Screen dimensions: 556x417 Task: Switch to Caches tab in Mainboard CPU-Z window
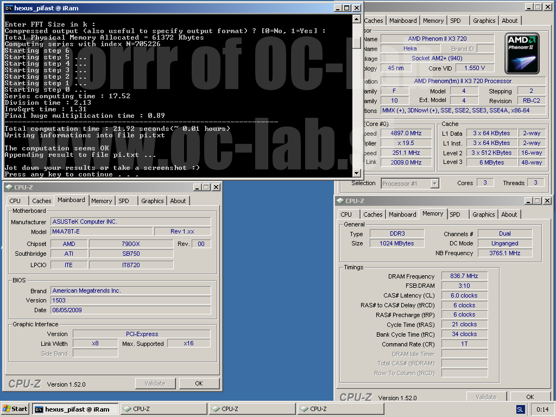41,201
